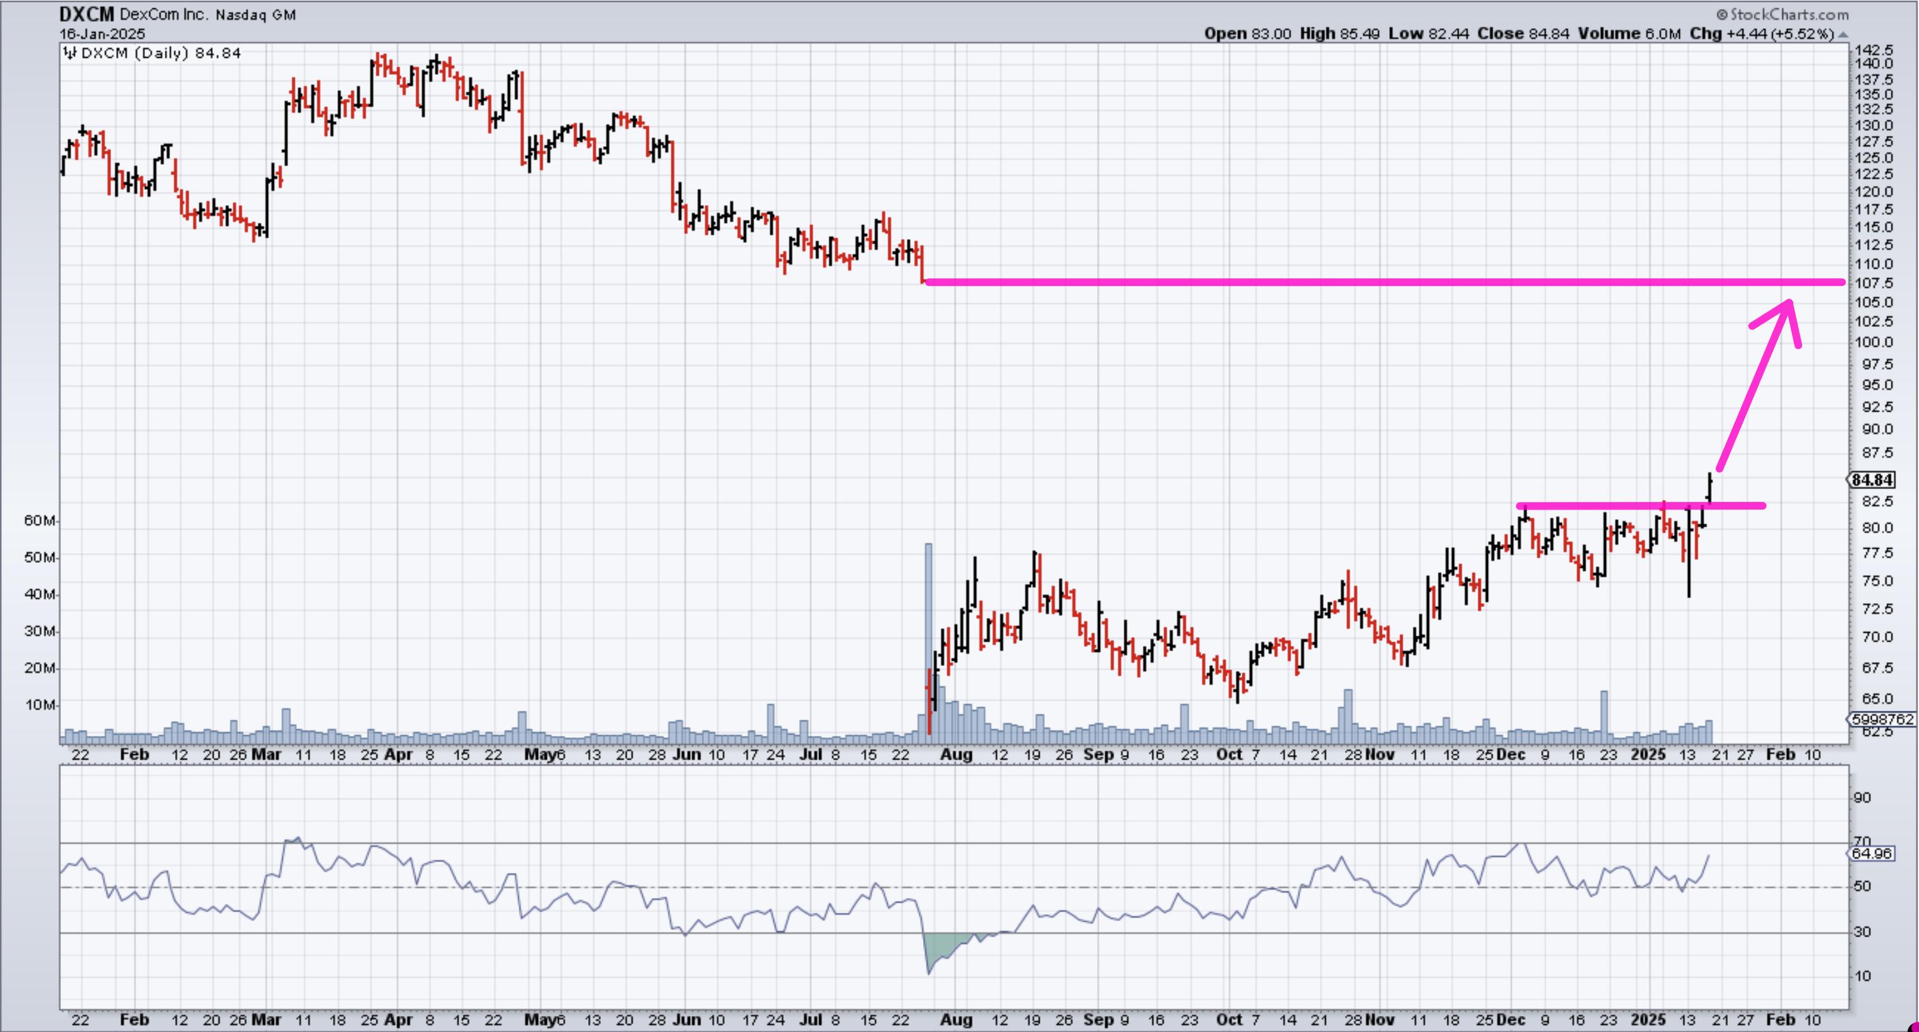Click the 60M label on the volume scale
Viewport: 1919px width, 1032px height.
click(x=38, y=520)
